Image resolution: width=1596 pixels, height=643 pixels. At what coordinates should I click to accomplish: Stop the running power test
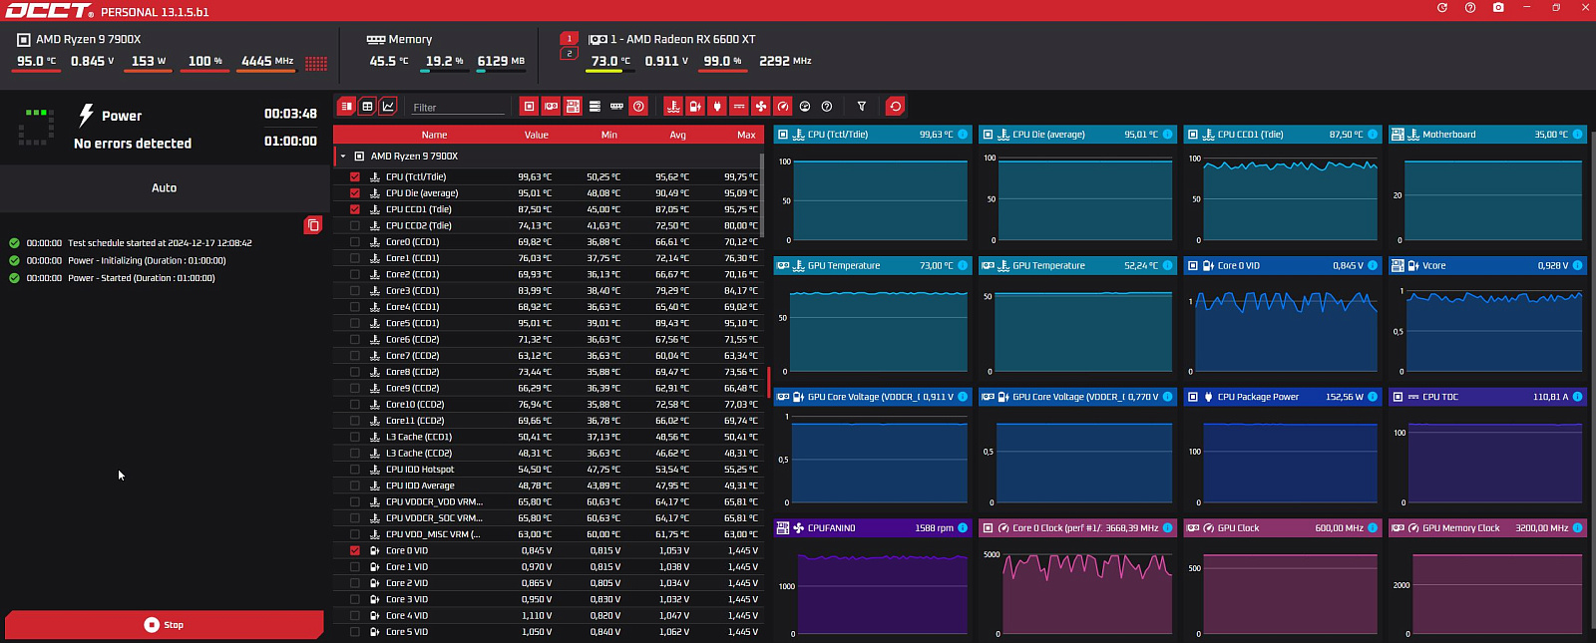tap(165, 625)
